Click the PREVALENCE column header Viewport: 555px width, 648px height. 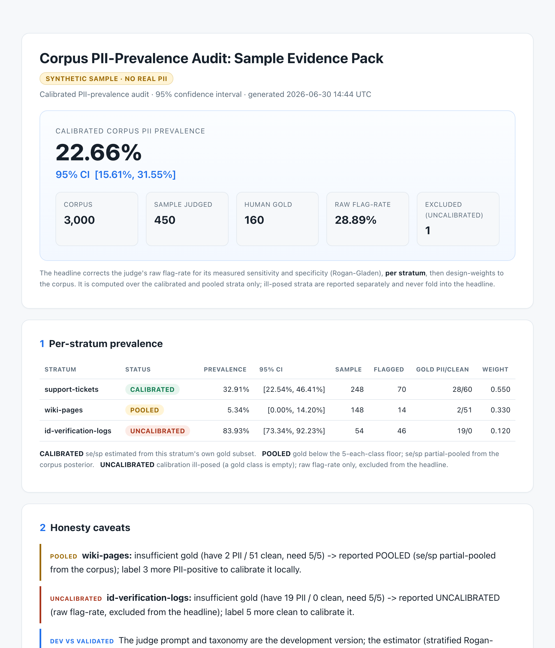[225, 369]
